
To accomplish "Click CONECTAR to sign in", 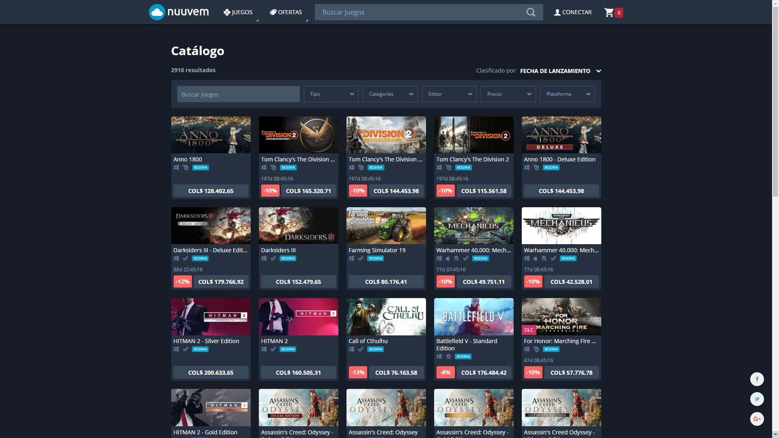I will tap(572, 12).
